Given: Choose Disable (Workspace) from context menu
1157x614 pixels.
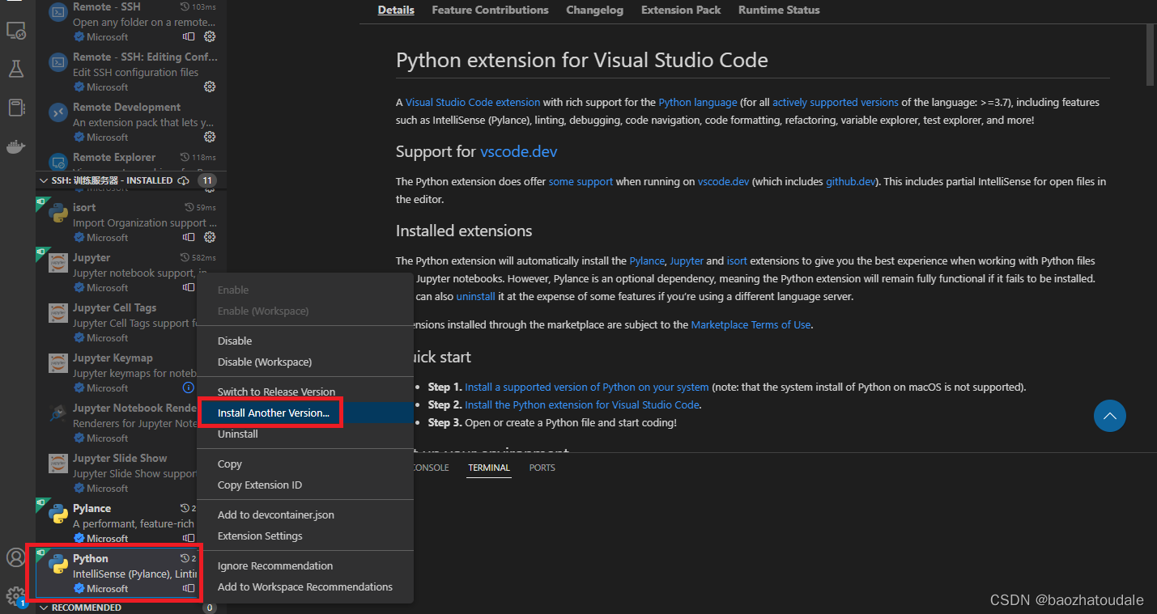Looking at the screenshot, I should pos(264,362).
